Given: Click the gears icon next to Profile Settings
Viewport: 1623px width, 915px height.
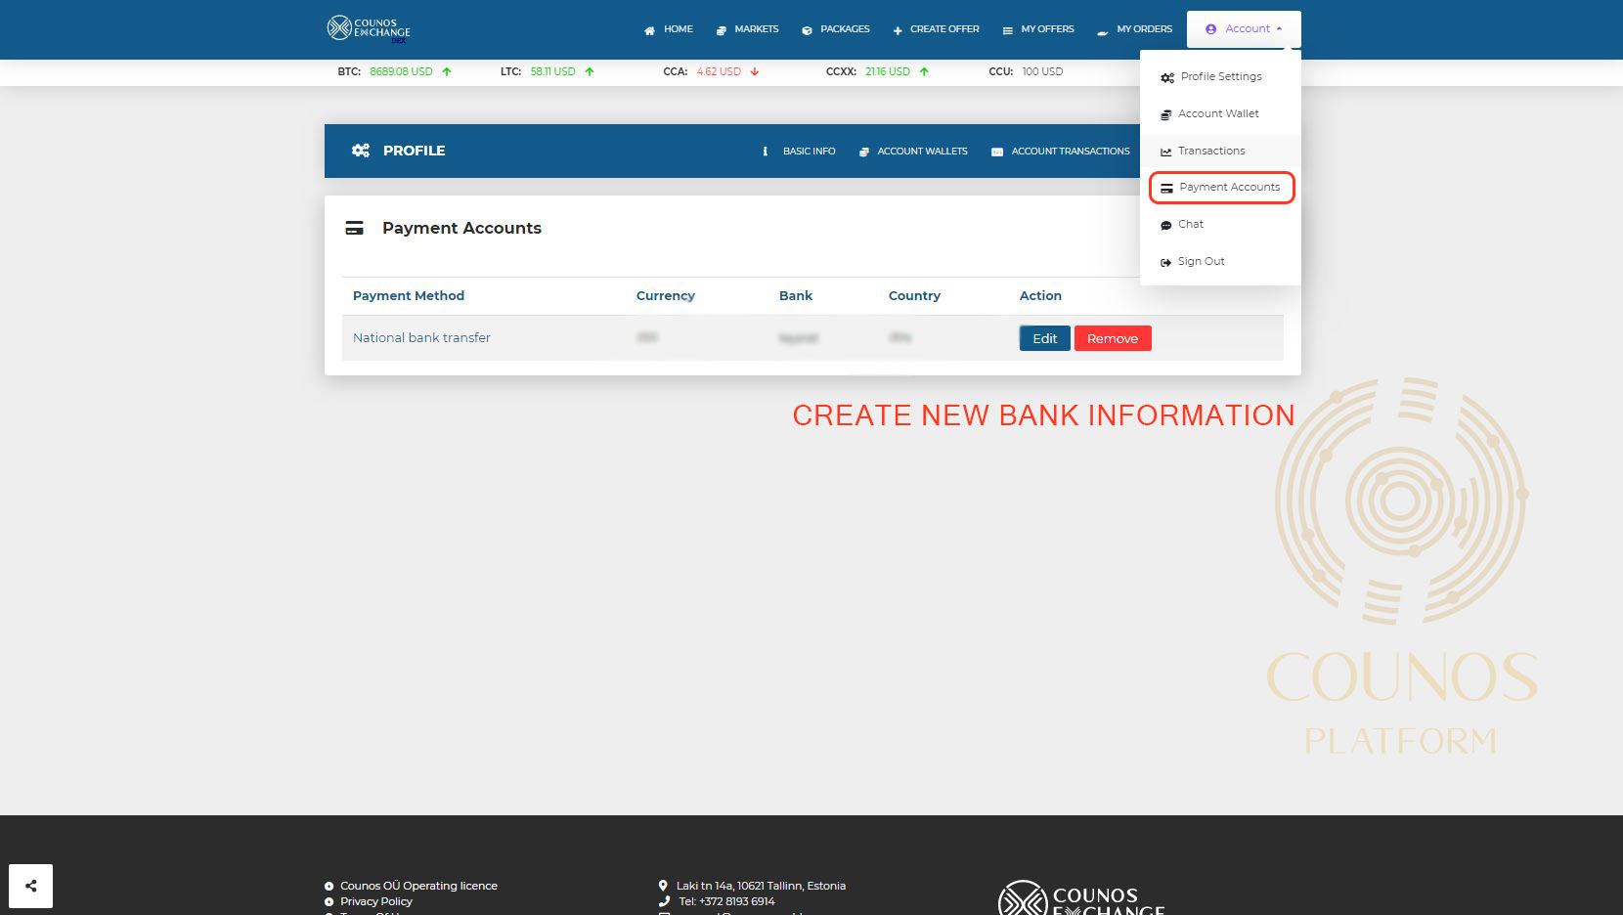Looking at the screenshot, I should 1167,77.
